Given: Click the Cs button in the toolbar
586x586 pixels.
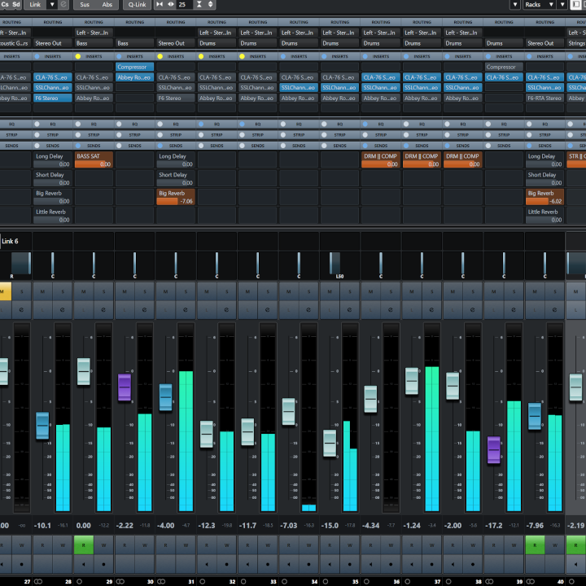Looking at the screenshot, I should coord(4,4).
